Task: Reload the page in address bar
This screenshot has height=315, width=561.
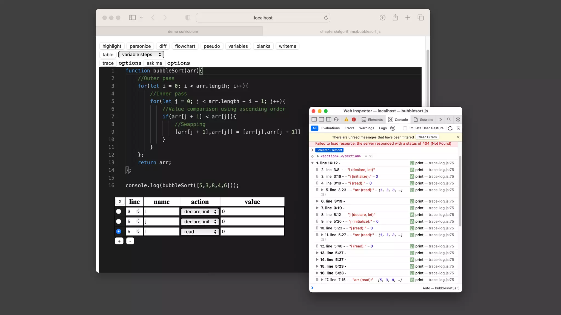Action: click(326, 18)
